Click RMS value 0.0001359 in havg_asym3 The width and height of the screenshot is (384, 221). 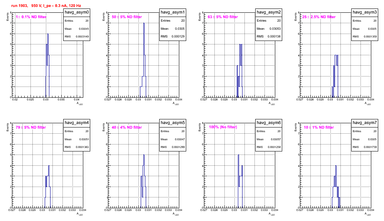point(370,37)
